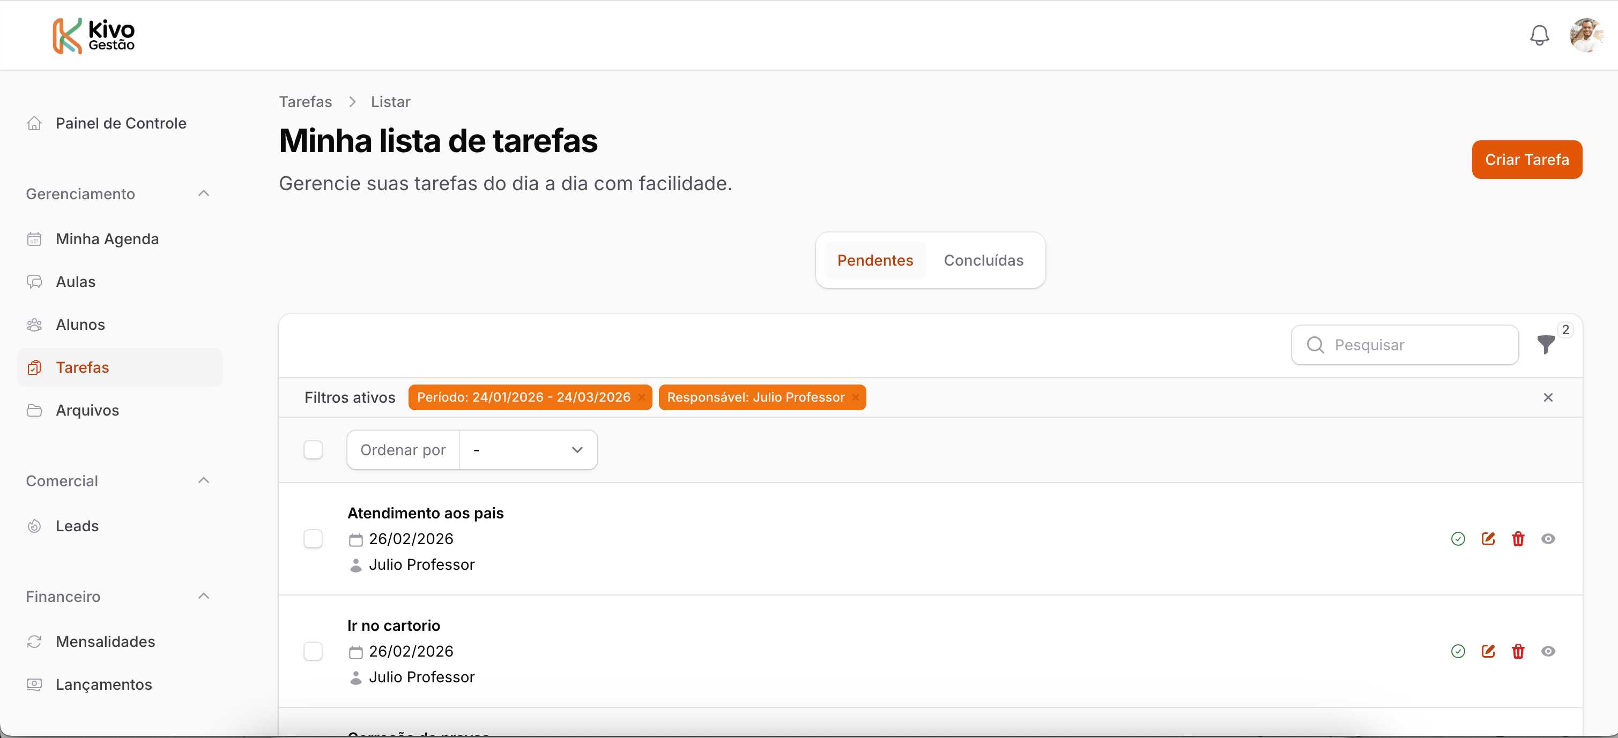Select the Pendentes tab

tap(875, 260)
